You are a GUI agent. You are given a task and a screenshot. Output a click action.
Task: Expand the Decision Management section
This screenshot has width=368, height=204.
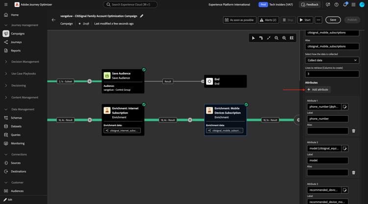click(x=6, y=62)
